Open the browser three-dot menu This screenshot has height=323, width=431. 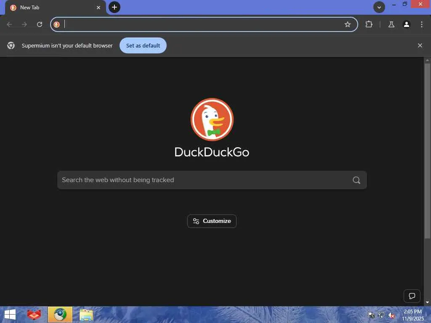pos(422,24)
